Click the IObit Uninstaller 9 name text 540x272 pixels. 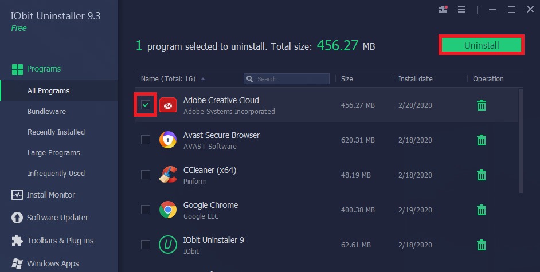213,240
